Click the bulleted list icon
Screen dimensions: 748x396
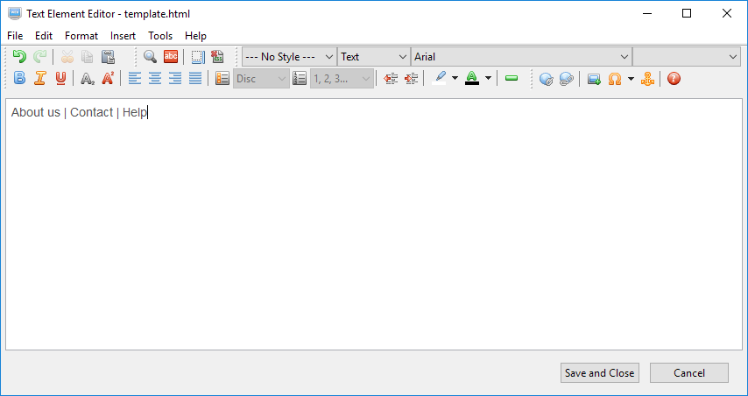[x=222, y=79]
